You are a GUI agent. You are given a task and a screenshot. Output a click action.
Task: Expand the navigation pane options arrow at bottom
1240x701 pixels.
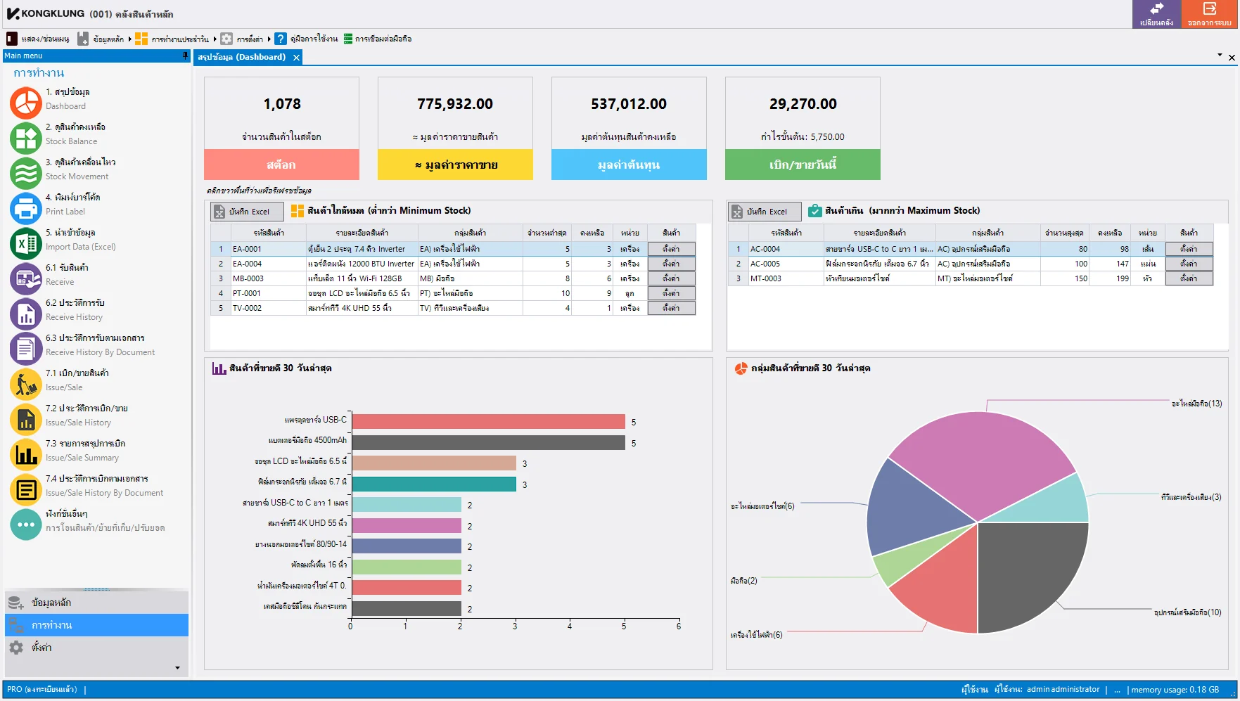[177, 668]
